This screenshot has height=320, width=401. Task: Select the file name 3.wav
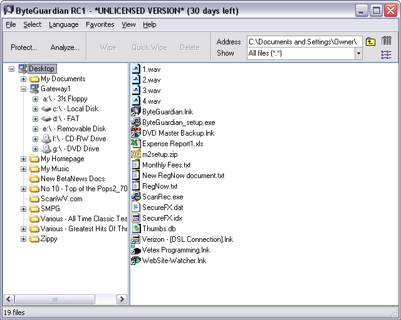click(x=152, y=91)
